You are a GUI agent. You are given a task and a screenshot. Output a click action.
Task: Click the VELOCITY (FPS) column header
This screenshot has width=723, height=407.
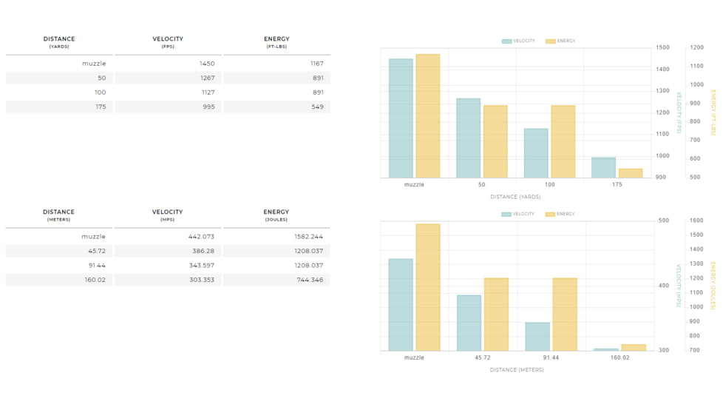[168, 42]
